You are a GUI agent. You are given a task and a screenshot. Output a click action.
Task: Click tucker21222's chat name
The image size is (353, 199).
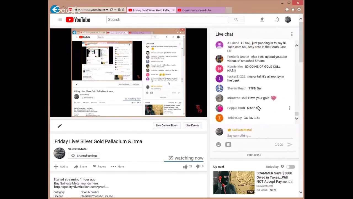pyautogui.click(x=236, y=77)
